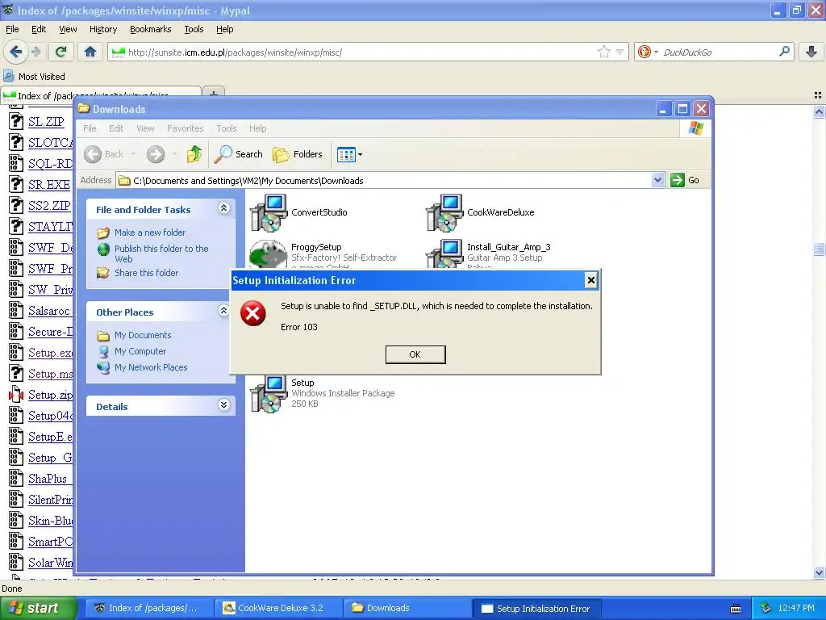The height and width of the screenshot is (620, 826).
Task: Open the Most Visited bookmarks folder
Action: (x=35, y=77)
